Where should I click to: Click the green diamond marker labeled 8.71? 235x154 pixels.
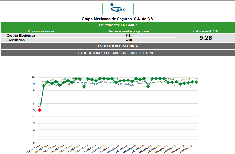click(x=44, y=86)
